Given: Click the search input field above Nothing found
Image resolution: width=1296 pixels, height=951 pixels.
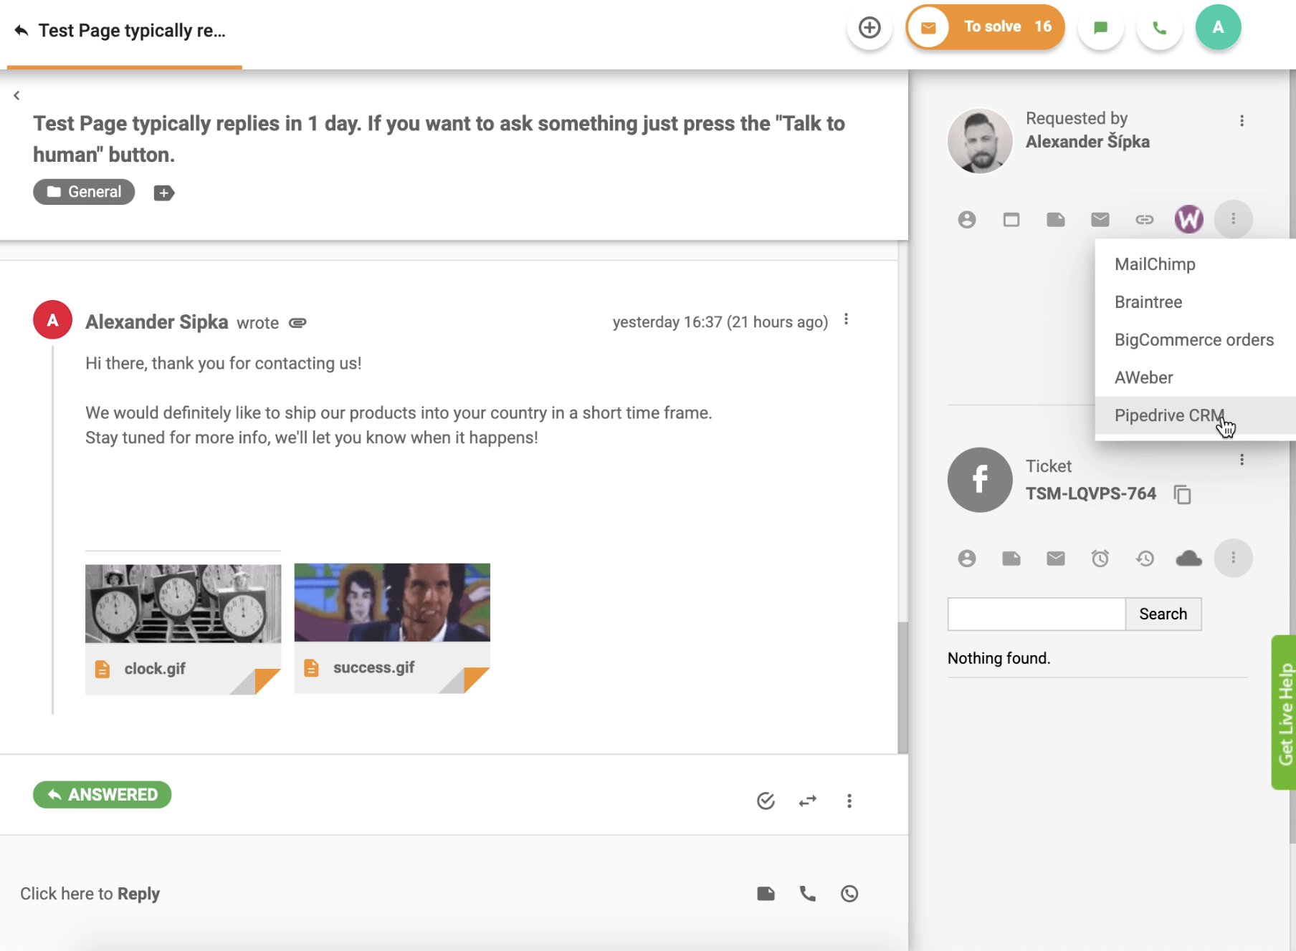Looking at the screenshot, I should [1036, 614].
